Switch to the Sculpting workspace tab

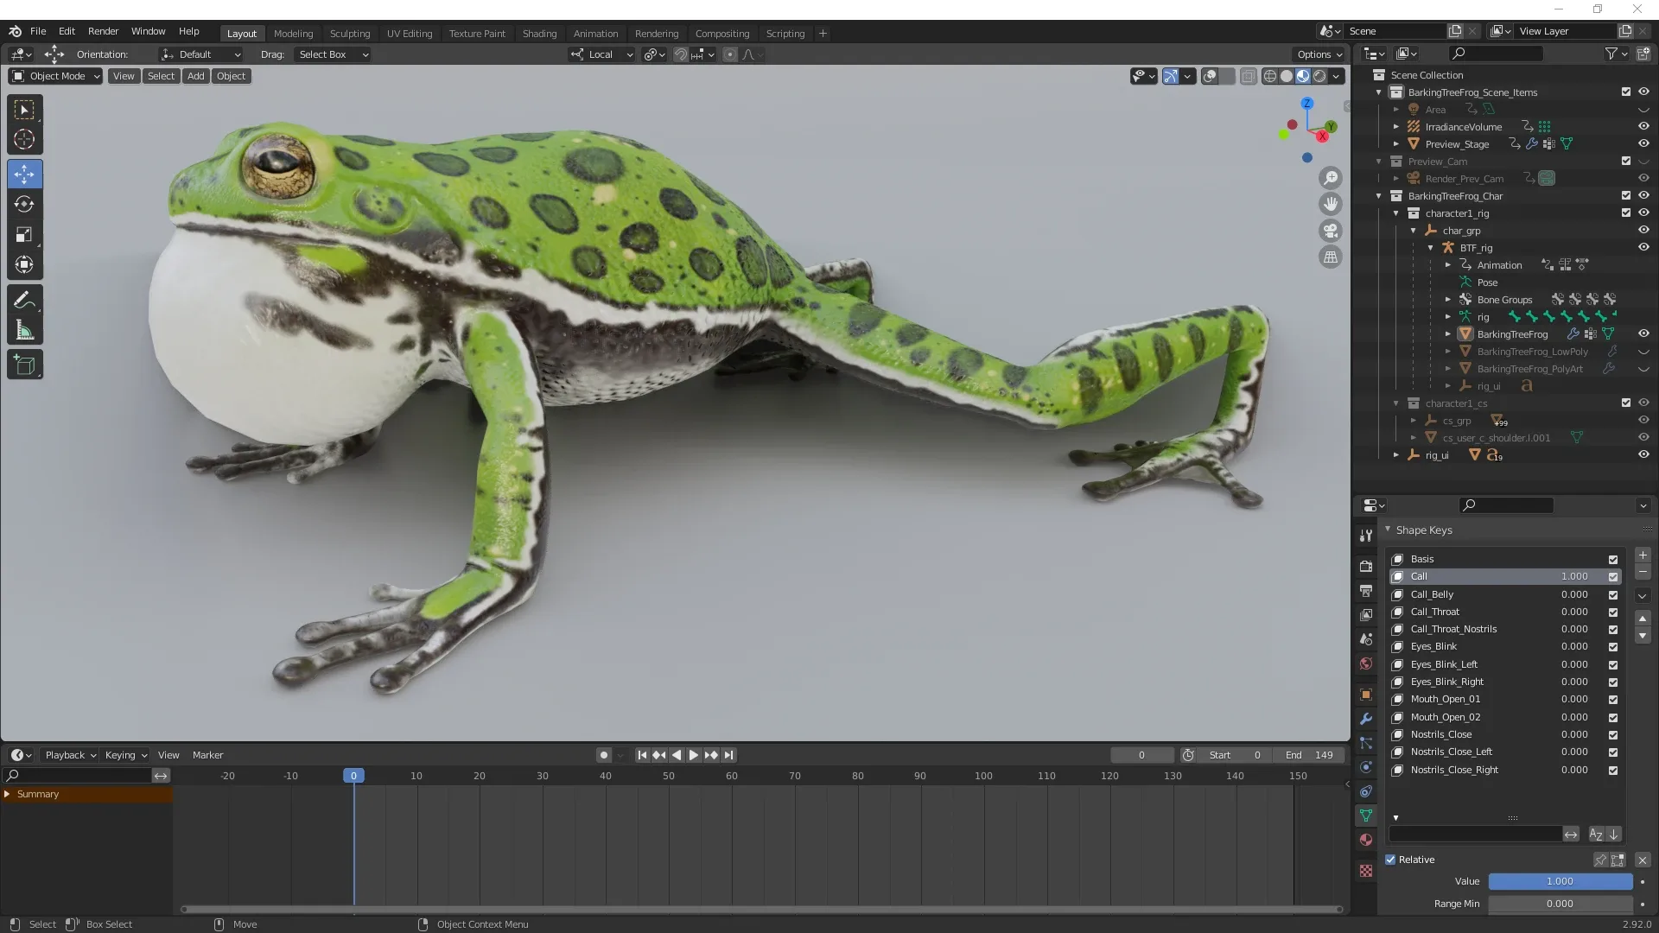350,34
